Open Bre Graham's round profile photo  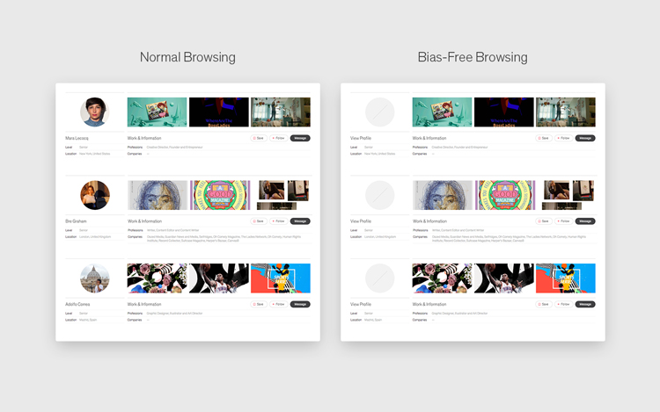pos(95,195)
